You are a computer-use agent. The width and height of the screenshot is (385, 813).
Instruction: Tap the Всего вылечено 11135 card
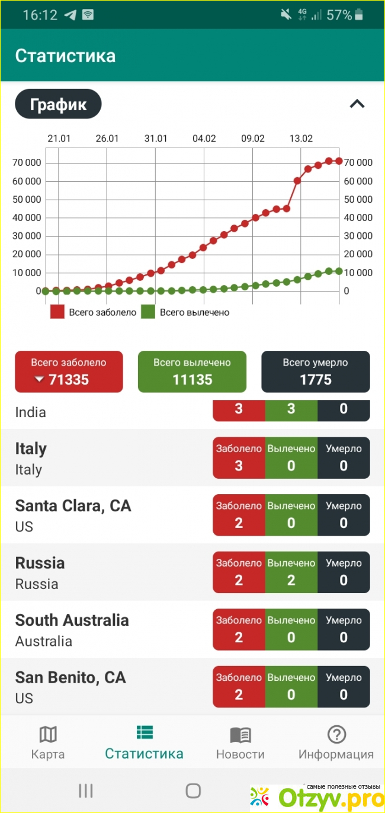(x=192, y=372)
